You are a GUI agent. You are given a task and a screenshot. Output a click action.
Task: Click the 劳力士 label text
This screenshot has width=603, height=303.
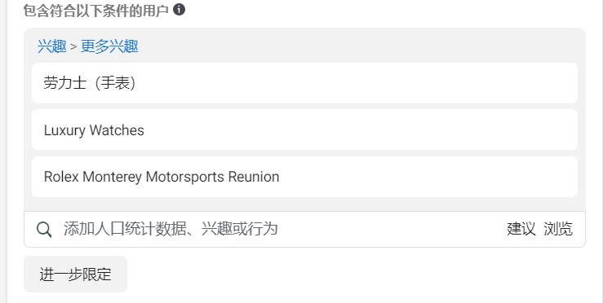tap(64, 83)
